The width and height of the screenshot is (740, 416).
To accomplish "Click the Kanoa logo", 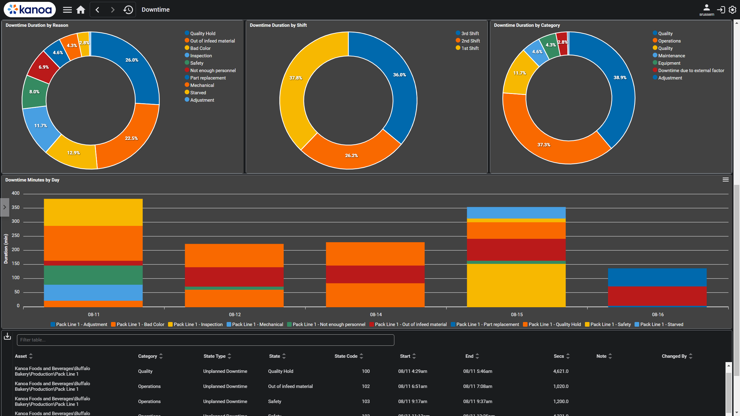I will pos(30,10).
